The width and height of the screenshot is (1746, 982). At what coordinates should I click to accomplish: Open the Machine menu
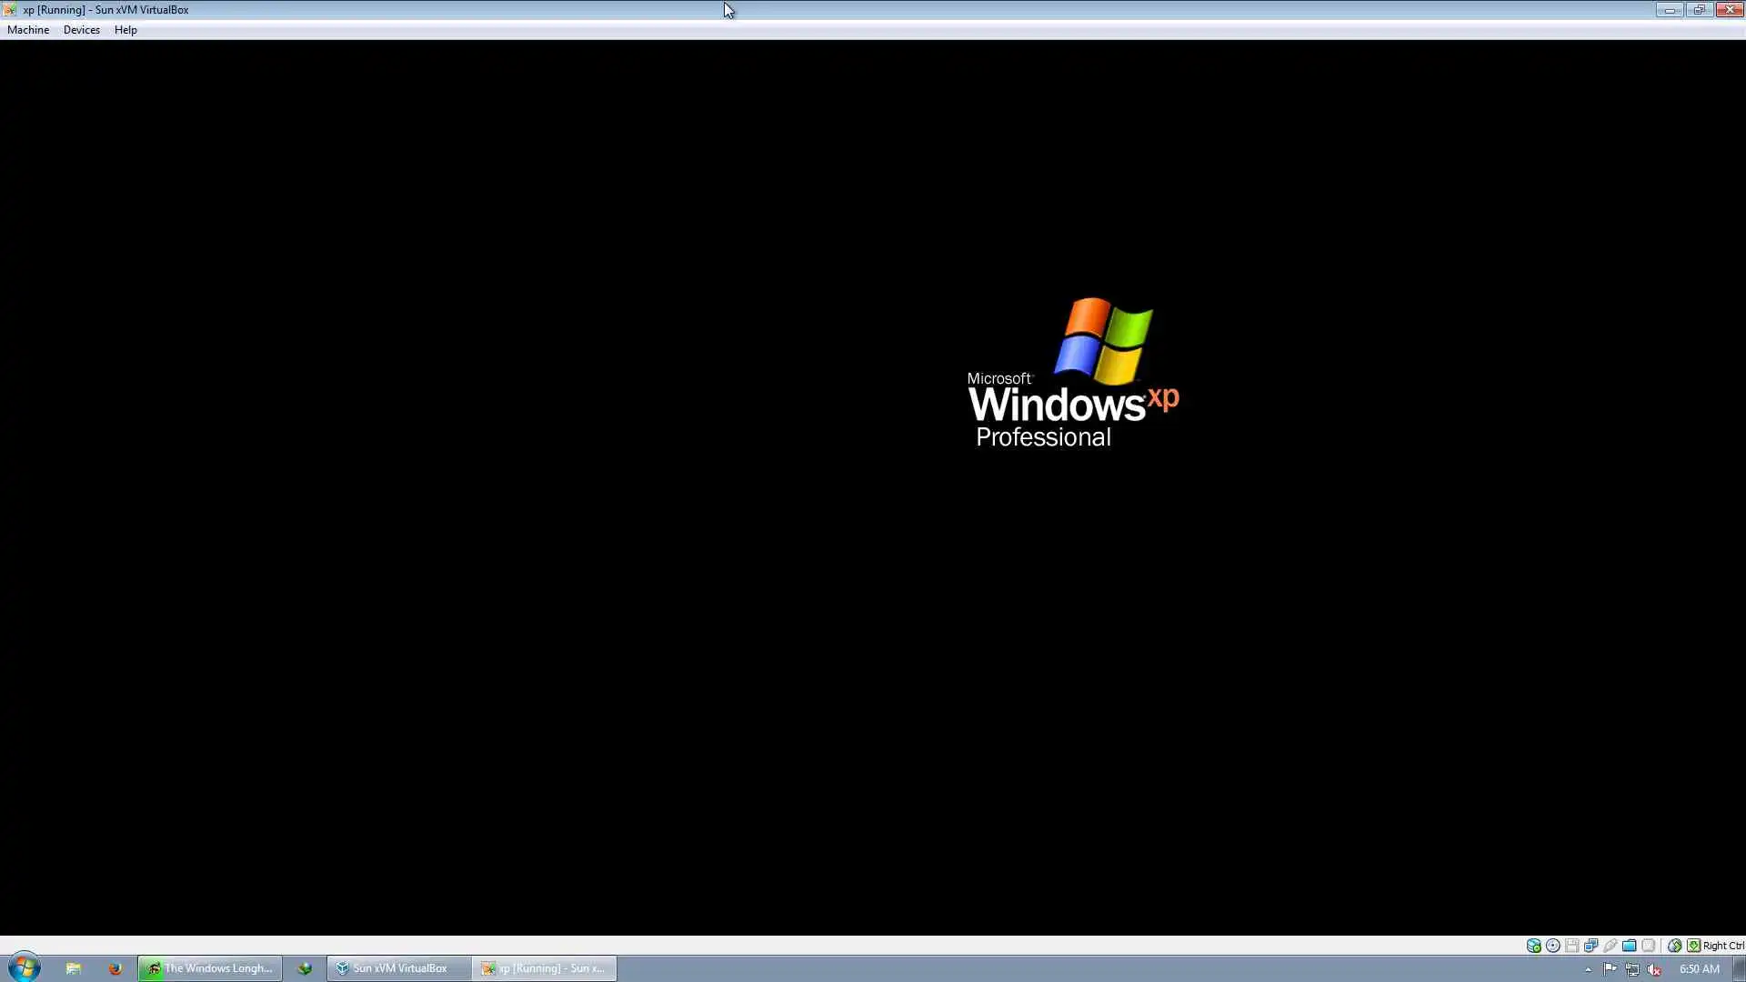pos(28,30)
